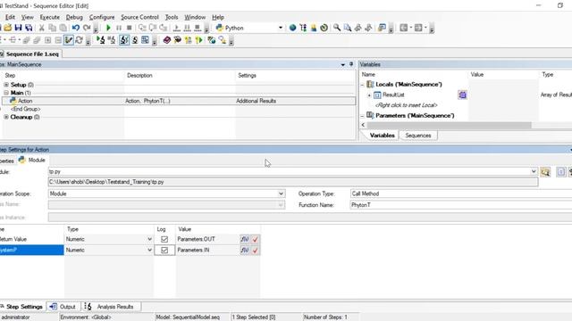Browse for module file with folder search icon
The image size is (572, 321).
(545, 172)
